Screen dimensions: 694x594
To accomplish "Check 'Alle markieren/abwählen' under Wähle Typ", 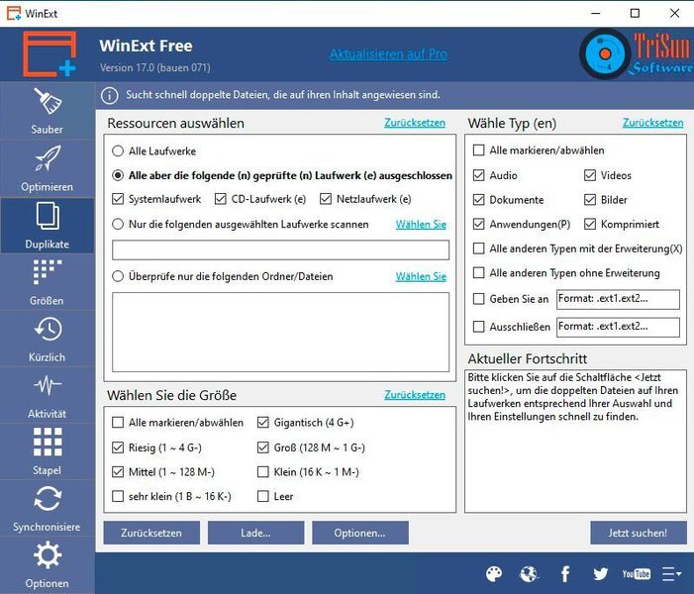I will [x=478, y=150].
